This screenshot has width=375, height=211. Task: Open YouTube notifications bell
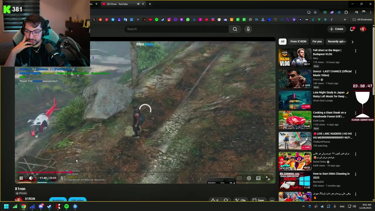point(352,29)
